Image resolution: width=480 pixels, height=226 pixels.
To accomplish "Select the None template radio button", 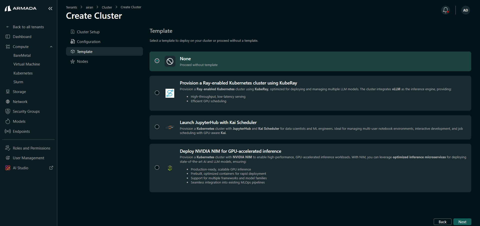I will pos(157,61).
